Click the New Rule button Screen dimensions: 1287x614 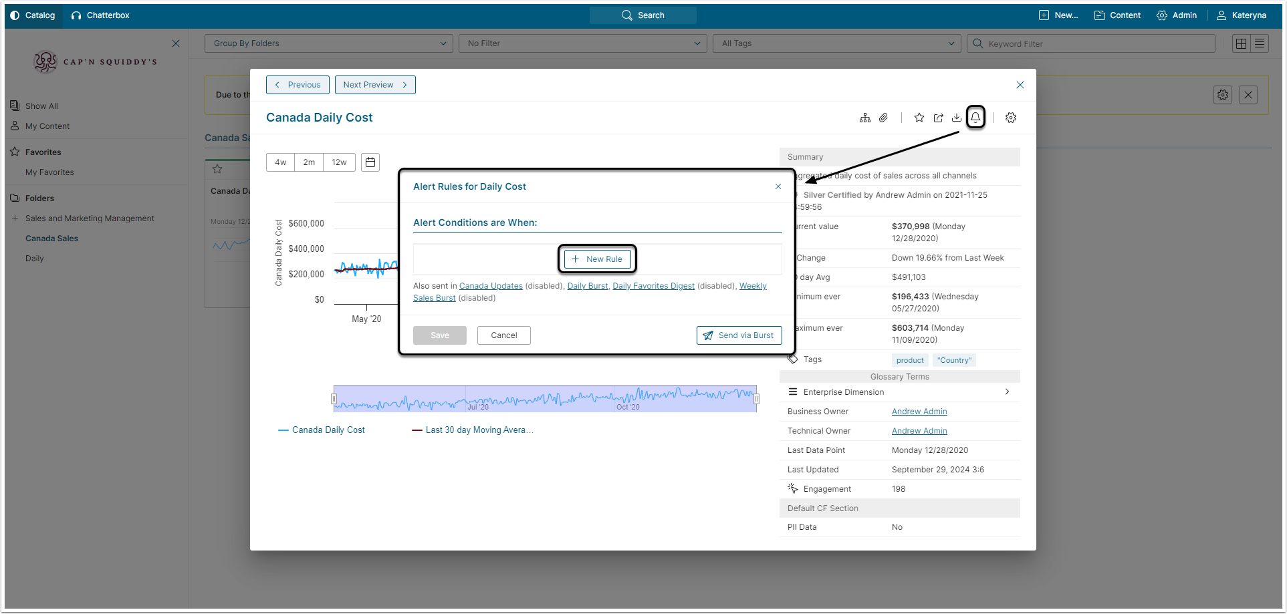(597, 259)
